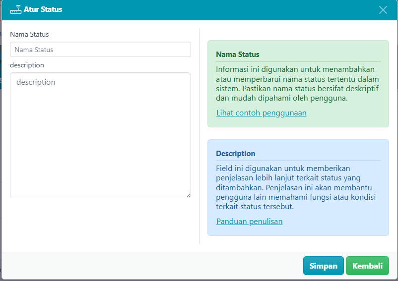Click the paragraph starting 'Informasi ini digunakan'

297,84
